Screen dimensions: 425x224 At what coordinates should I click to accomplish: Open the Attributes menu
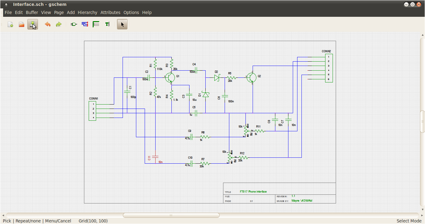[x=110, y=12]
